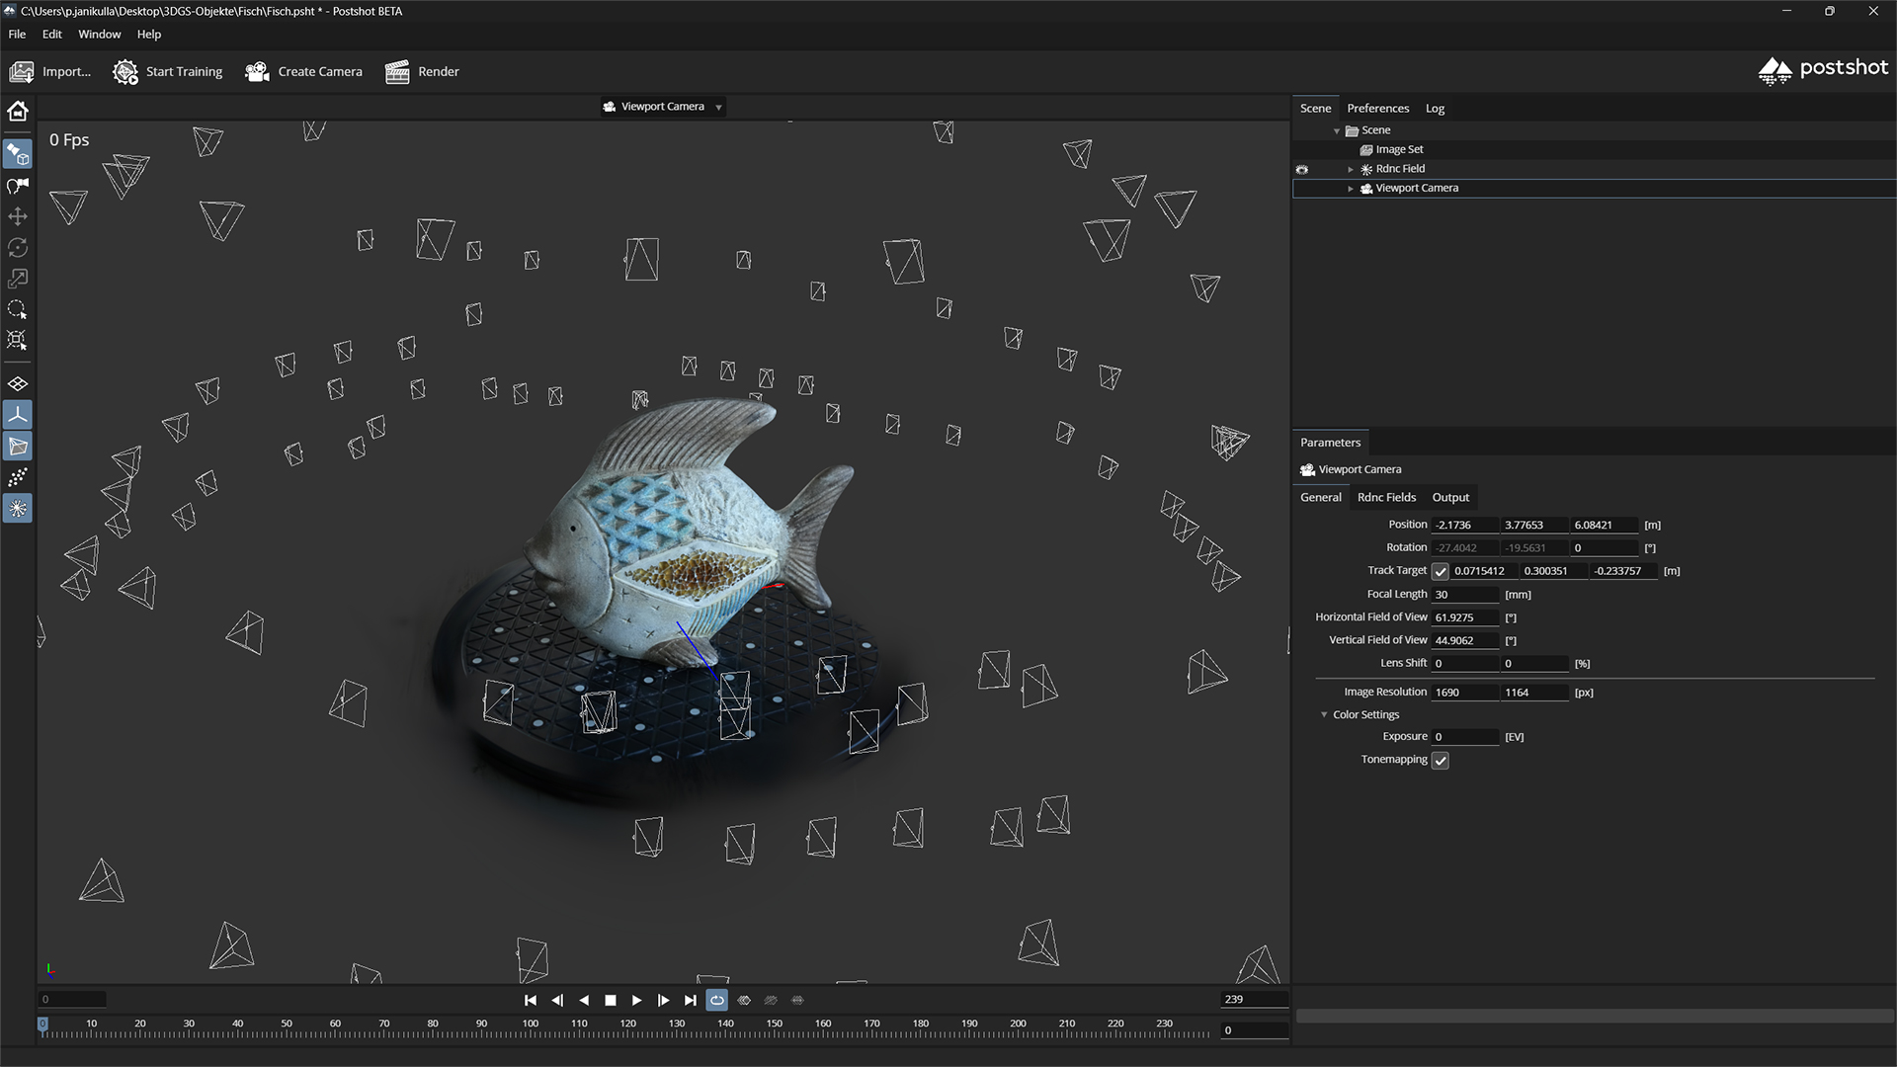1897x1067 pixels.
Task: Click the Render clapperboard icon
Action: [397, 72]
